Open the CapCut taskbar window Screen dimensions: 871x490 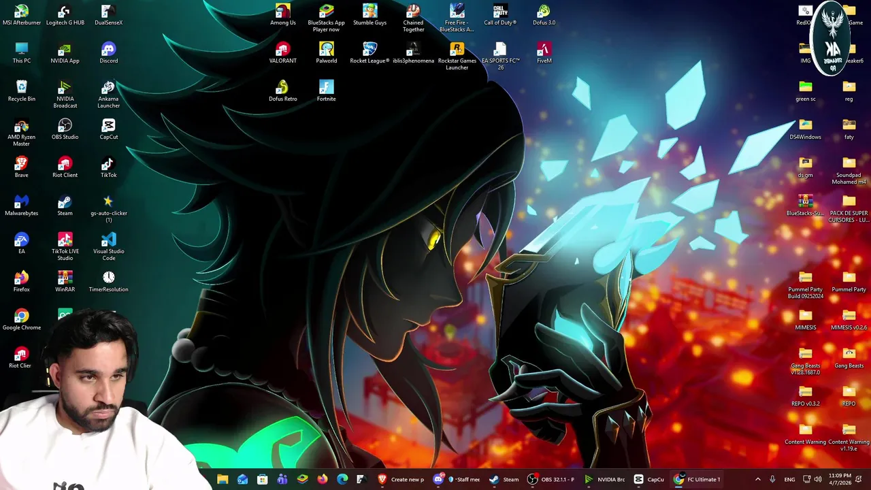[648, 480]
